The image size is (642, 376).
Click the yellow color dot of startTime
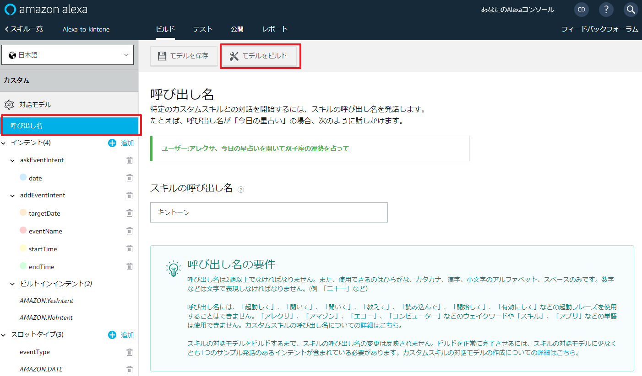23,248
